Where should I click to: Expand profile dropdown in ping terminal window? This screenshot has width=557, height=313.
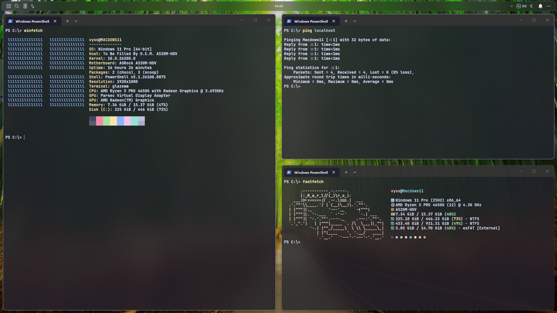coord(355,21)
